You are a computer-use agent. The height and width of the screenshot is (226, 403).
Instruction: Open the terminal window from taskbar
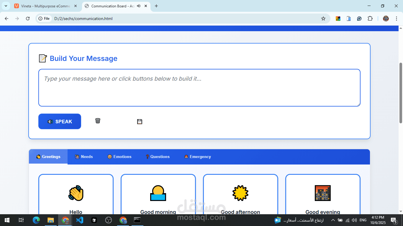[137, 220]
